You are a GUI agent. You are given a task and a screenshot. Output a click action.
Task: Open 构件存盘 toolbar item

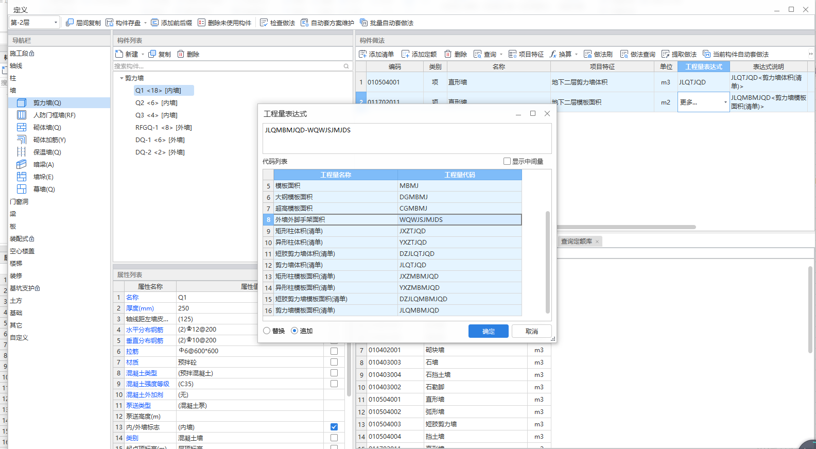click(123, 23)
